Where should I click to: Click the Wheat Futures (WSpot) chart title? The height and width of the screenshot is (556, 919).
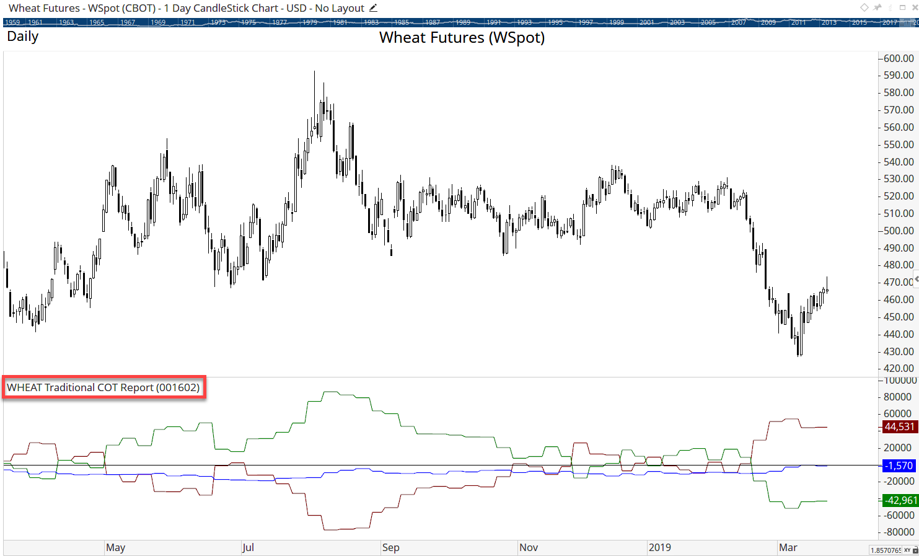(462, 37)
